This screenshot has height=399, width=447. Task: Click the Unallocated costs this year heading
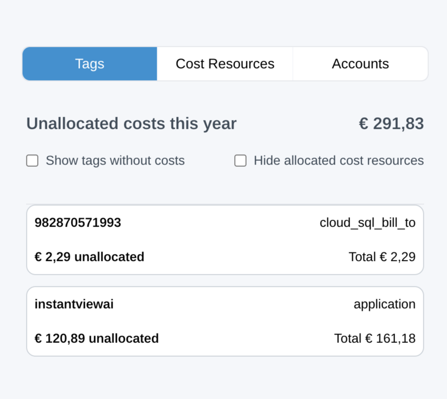point(131,124)
